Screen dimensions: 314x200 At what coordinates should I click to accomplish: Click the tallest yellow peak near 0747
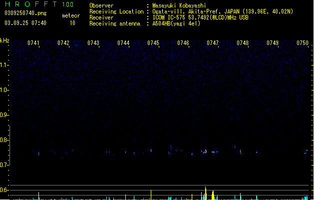pyautogui.click(x=206, y=193)
